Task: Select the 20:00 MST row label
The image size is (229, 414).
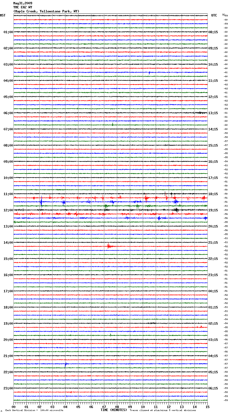Action: pyautogui.click(x=8, y=340)
